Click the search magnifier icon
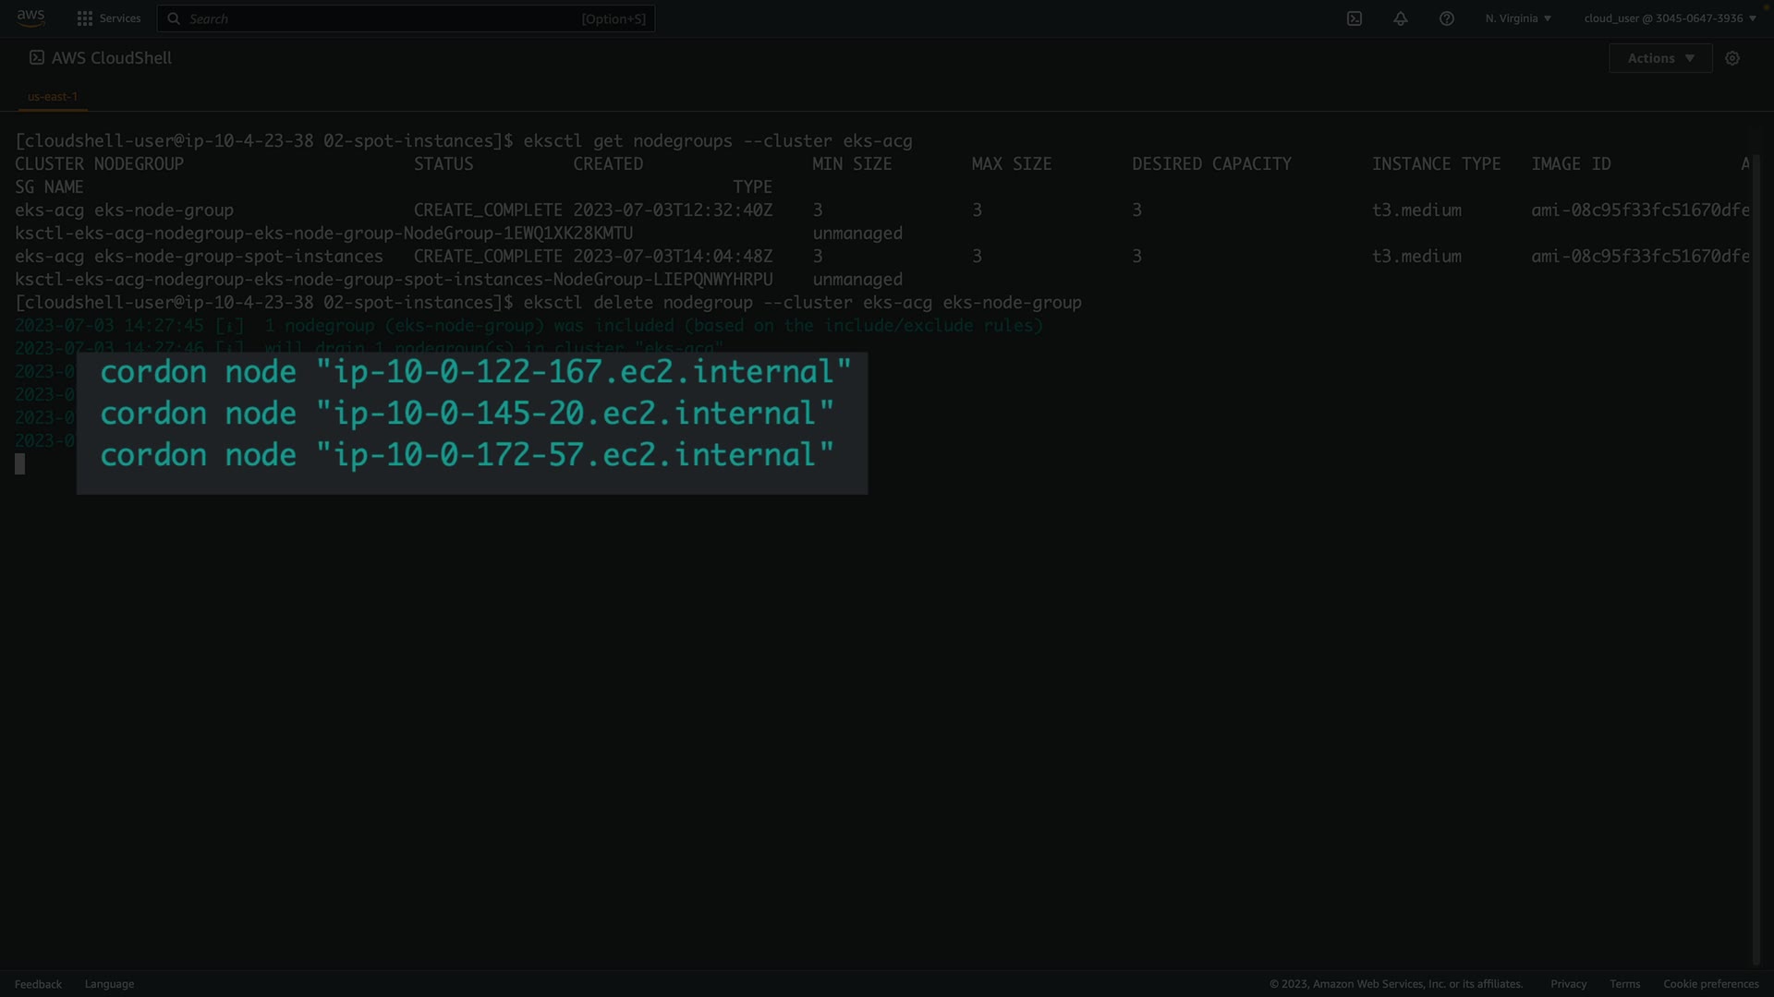 (x=174, y=18)
